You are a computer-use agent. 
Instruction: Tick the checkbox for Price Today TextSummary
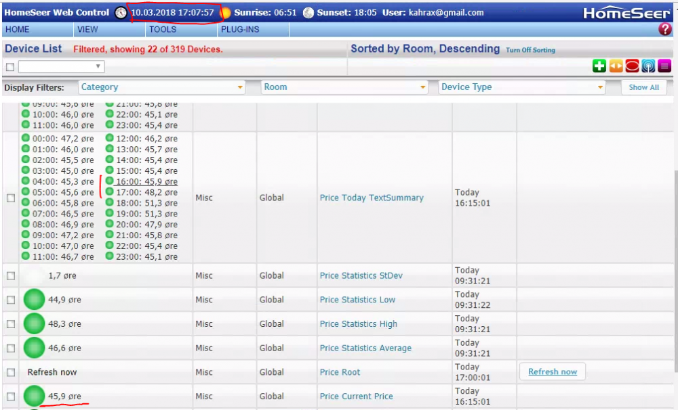(x=11, y=198)
